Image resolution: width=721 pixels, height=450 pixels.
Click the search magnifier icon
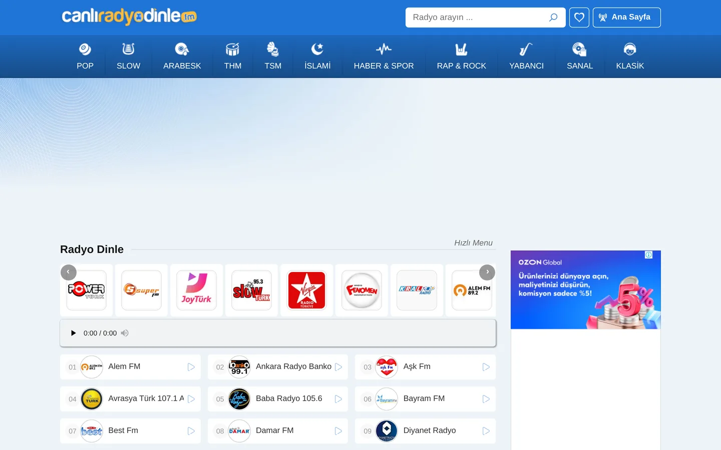[x=553, y=17]
